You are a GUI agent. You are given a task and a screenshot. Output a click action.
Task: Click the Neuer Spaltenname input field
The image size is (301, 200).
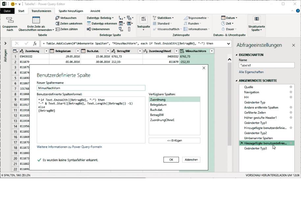[x=91, y=88]
